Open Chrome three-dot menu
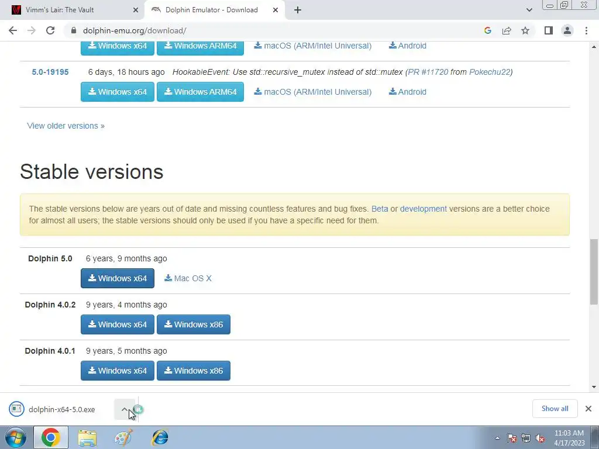 pos(586,30)
